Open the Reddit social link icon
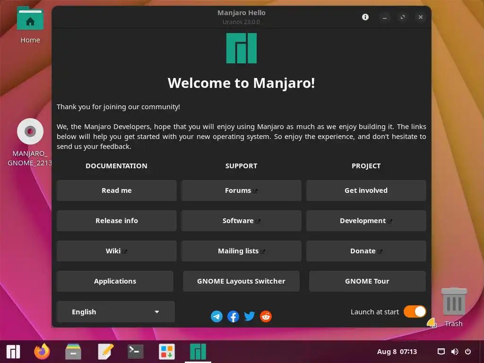 click(266, 316)
